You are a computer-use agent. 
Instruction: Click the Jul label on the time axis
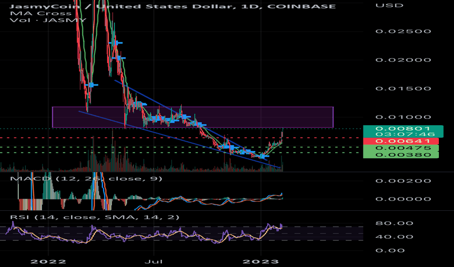(153, 262)
